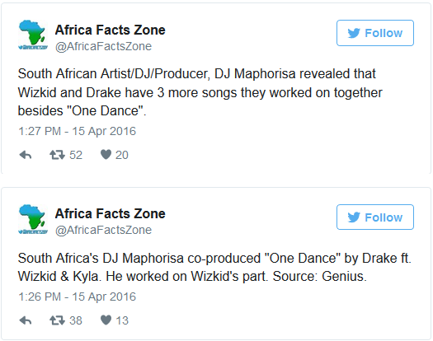The height and width of the screenshot is (341, 433).
Task: Follow Africa Facts Zone from first tweet
Action: [375, 33]
